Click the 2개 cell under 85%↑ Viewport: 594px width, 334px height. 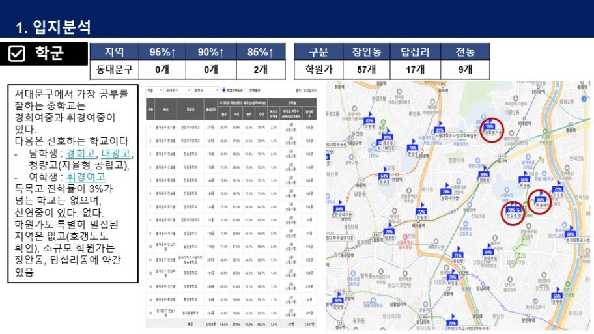pos(261,69)
